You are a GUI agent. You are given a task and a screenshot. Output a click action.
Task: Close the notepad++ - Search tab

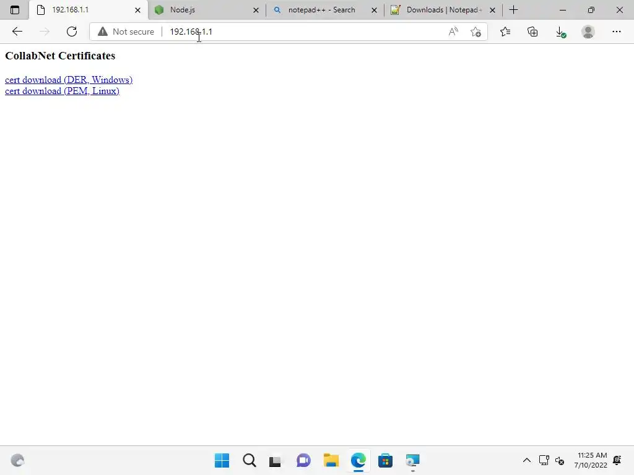click(374, 10)
